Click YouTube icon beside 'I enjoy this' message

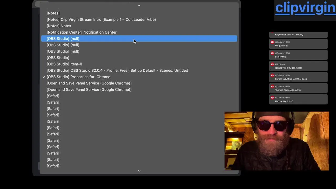(272, 53)
